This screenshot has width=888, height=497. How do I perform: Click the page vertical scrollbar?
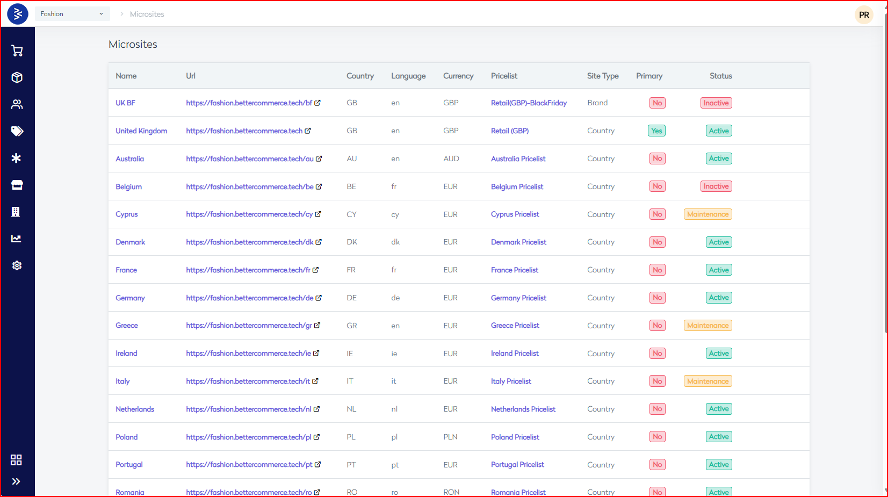coord(885,177)
